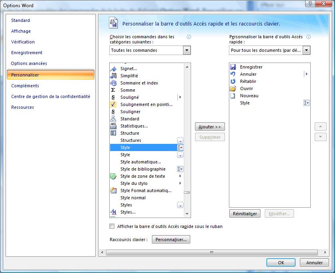The height and width of the screenshot is (273, 335).
Task: Select the Annuler undo icon in the toolbar list
Action: point(233,74)
